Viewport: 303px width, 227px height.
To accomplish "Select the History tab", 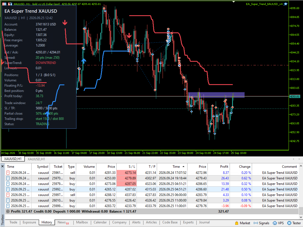I will (47, 222).
